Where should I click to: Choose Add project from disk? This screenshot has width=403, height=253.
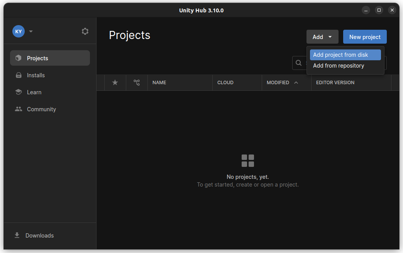(345, 55)
